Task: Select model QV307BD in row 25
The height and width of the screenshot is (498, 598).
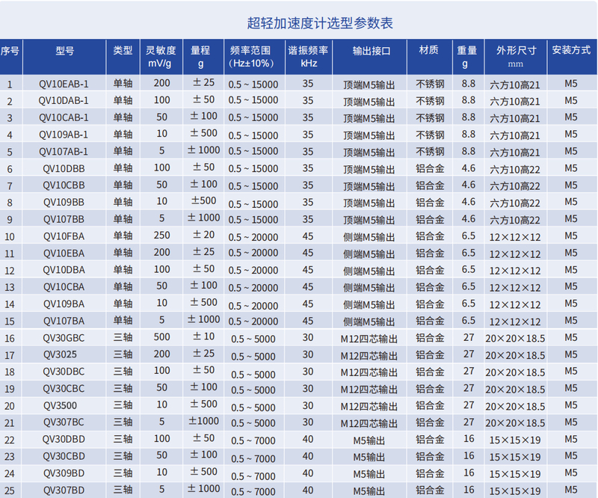Action: (x=65, y=491)
